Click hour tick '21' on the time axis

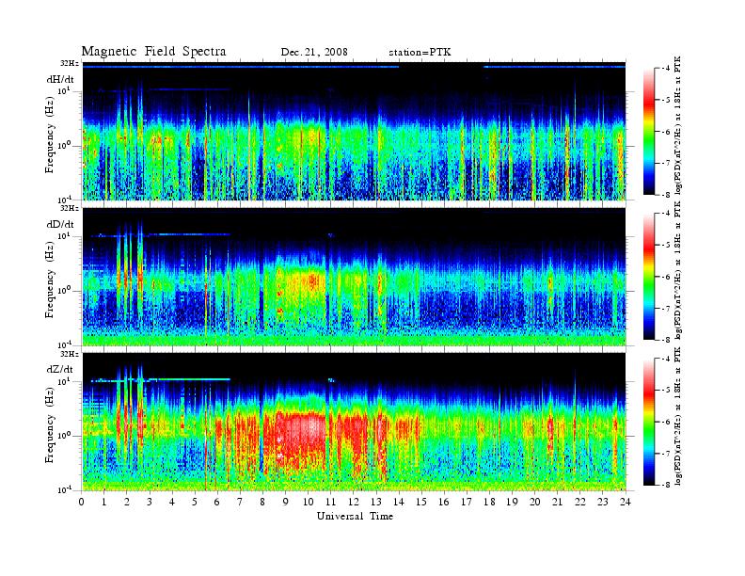tap(557, 502)
